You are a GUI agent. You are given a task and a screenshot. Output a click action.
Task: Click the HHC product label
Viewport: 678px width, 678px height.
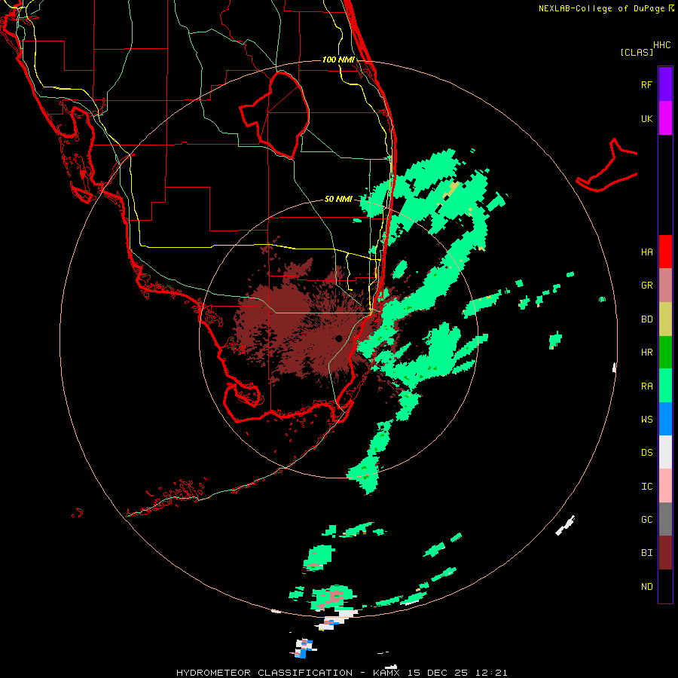click(x=662, y=45)
